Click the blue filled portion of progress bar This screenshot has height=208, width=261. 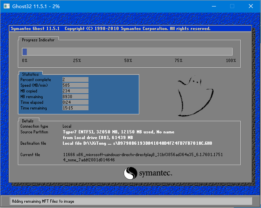(24, 51)
